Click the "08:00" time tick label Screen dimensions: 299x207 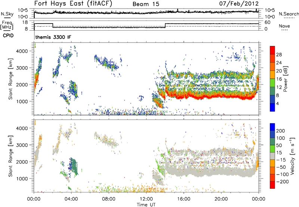[109, 199]
